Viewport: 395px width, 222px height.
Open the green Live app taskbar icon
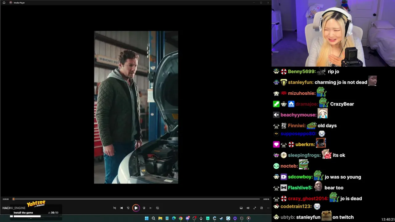coord(208,218)
